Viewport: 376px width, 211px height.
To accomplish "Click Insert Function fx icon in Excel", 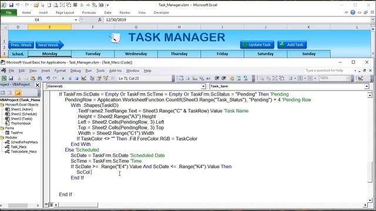I will coord(100,20).
